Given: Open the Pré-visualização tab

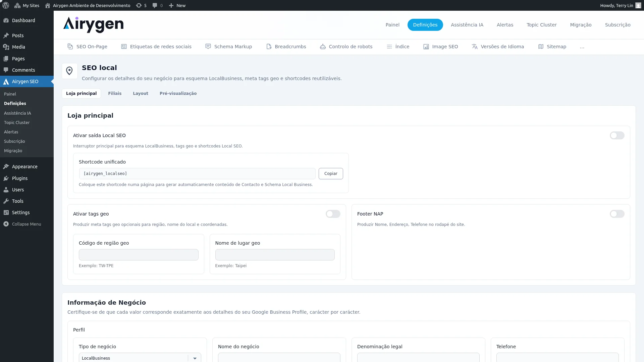Looking at the screenshot, I should pyautogui.click(x=178, y=94).
